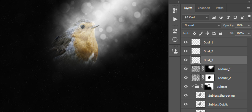Hide the Dust_2 layer

pos(186,51)
